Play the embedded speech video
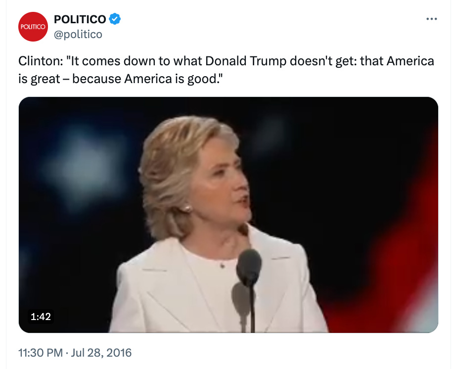Image resolution: width=452 pixels, height=369 pixels. 228,215
